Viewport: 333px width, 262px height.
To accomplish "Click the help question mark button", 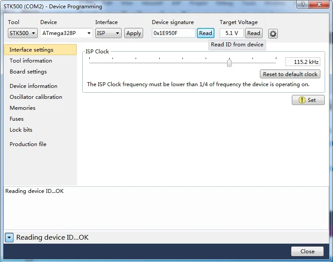I will pos(303,4).
